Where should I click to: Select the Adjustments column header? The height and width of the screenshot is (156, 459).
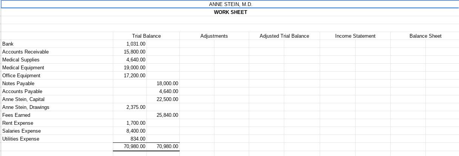pyautogui.click(x=214, y=36)
